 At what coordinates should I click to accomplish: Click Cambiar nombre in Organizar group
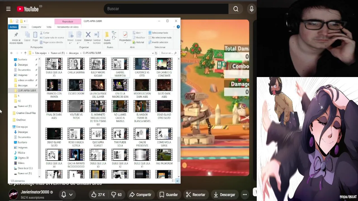click(97, 38)
